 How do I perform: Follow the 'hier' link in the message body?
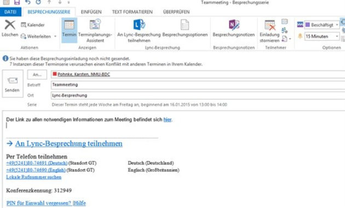168,120
